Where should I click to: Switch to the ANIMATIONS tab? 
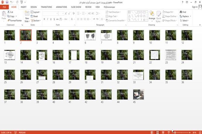pos(62,7)
